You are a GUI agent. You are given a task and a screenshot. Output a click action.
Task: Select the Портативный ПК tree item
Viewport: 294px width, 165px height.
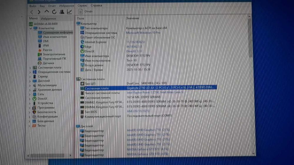click(x=52, y=59)
